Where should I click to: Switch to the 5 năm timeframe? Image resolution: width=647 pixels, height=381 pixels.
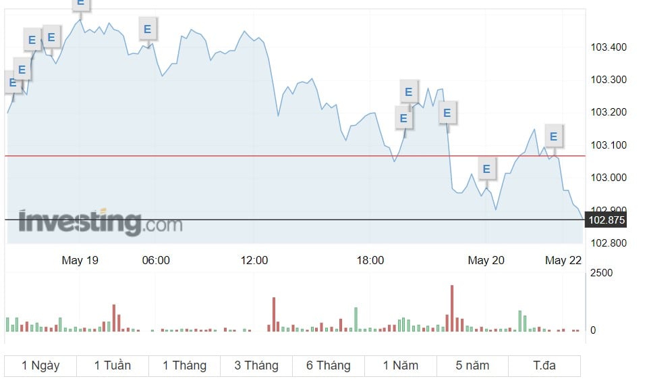(472, 365)
